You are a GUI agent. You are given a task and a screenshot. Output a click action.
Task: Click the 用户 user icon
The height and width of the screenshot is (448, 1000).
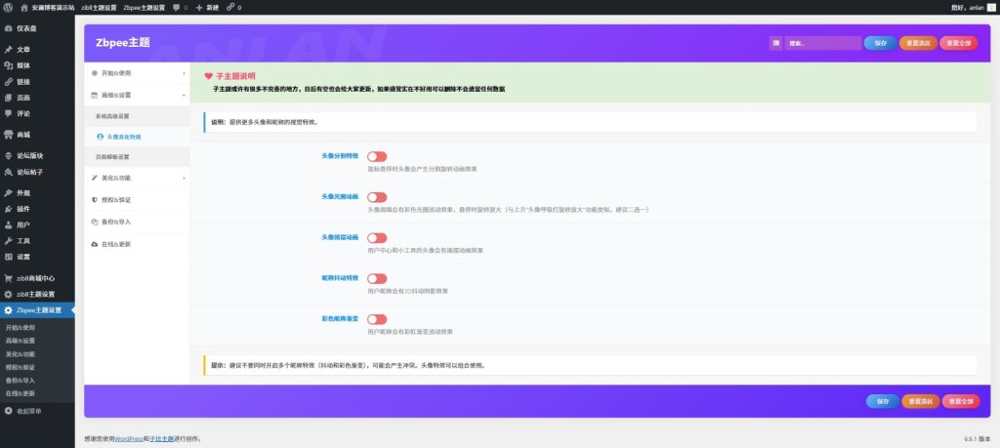(8, 224)
